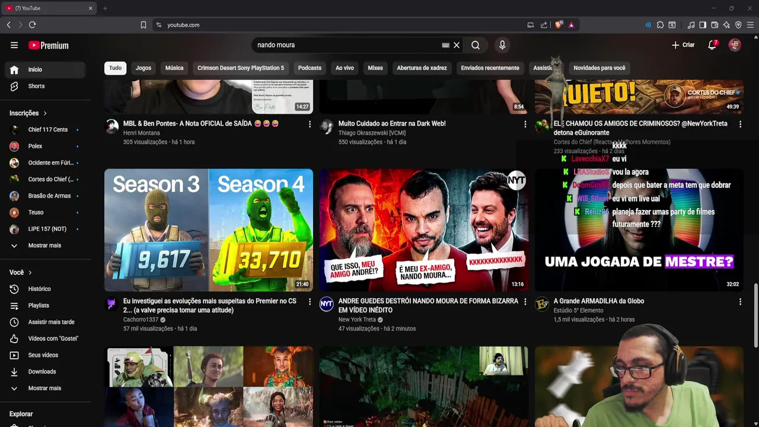Open Thiago Okraszewski [VCMI] channel link
Screen dimensions: 759x427
[x=372, y=133]
